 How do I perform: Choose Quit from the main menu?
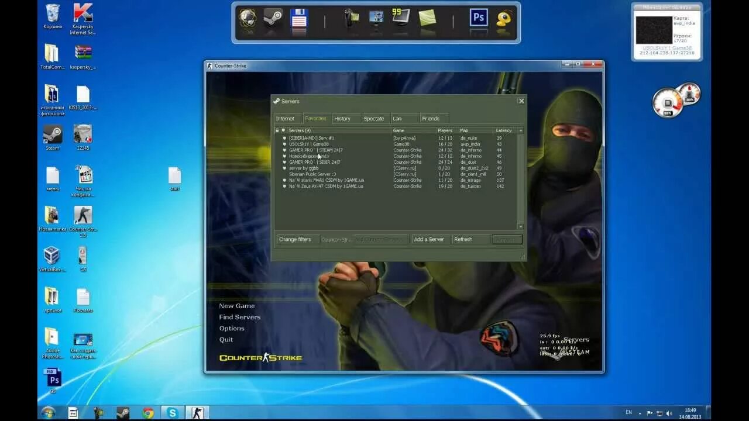coord(226,339)
